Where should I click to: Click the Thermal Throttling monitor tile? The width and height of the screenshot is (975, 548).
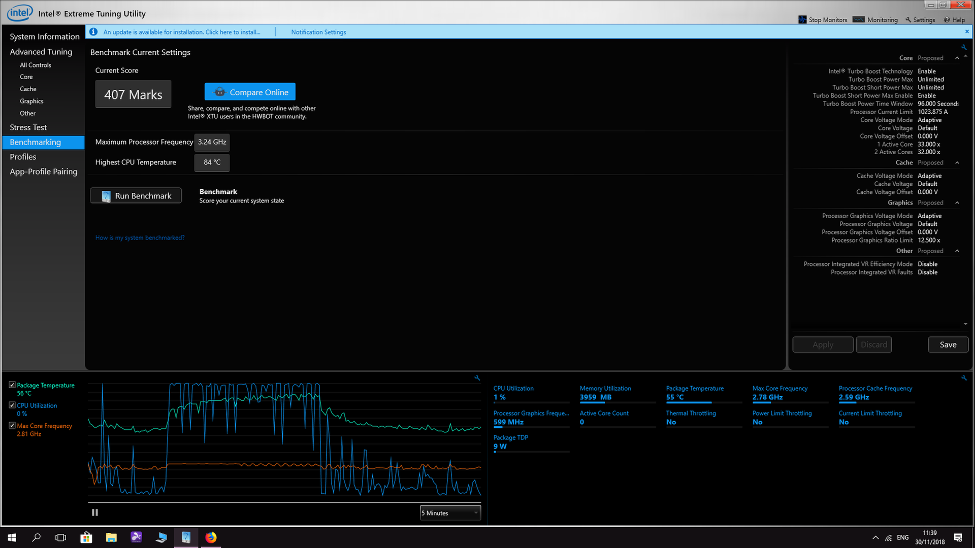(704, 418)
